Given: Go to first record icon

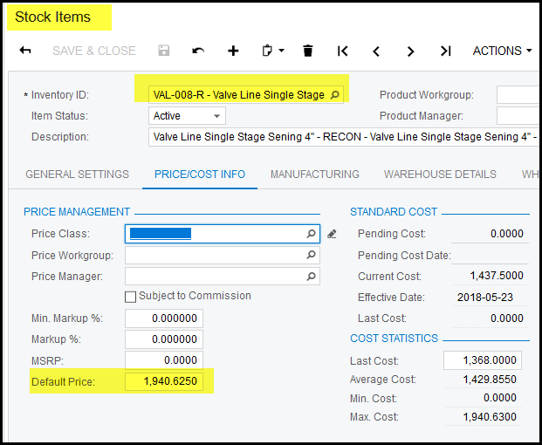Looking at the screenshot, I should click(x=342, y=51).
